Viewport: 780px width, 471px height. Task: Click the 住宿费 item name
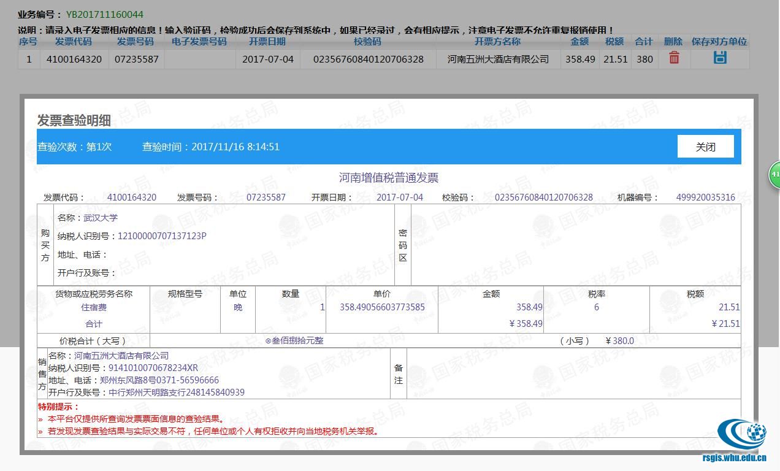point(94,307)
